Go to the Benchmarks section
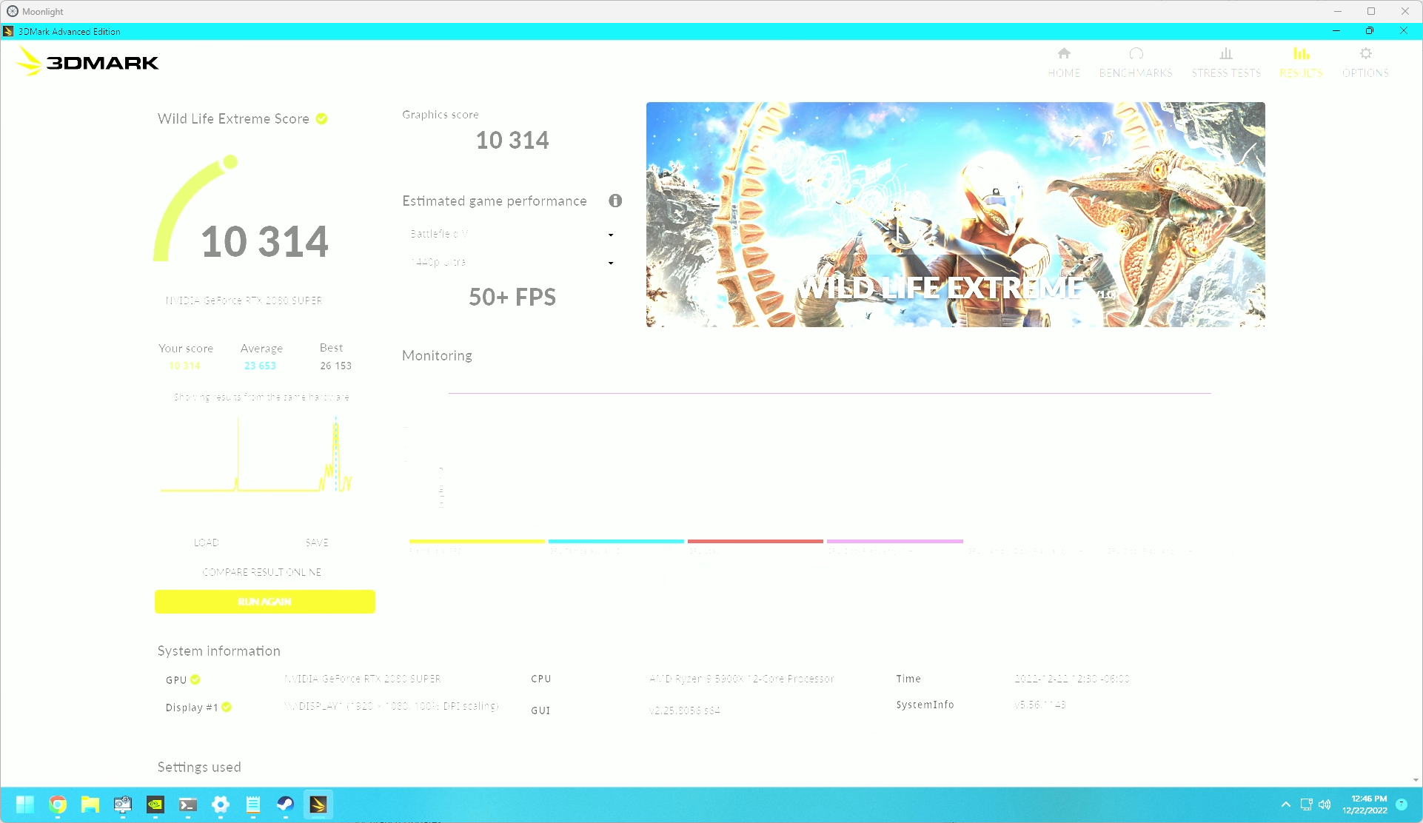This screenshot has width=1423, height=823. click(x=1136, y=62)
